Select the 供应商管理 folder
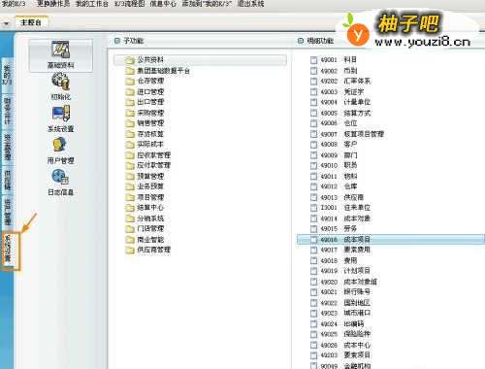Viewport: 485px width, 369px height. pos(148,250)
